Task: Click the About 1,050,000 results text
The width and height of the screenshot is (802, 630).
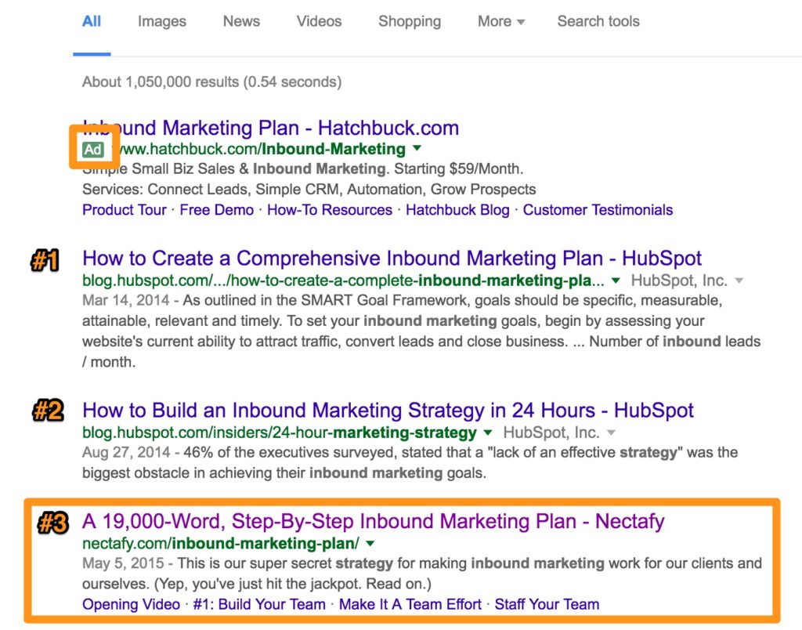Action: (211, 82)
